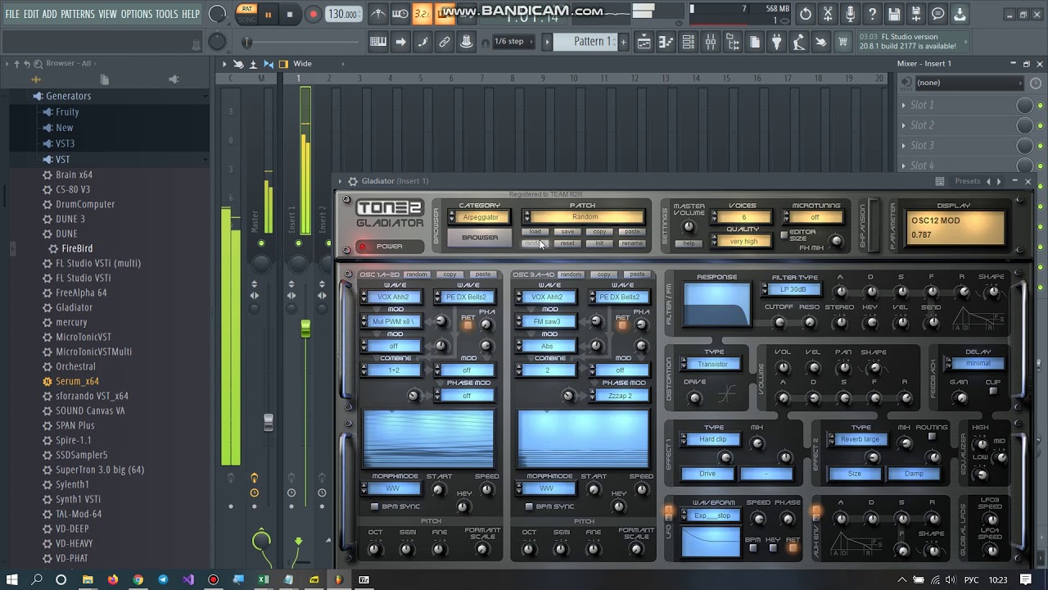The width and height of the screenshot is (1048, 590).
Task: Click patch save button in Gladiator
Action: pyautogui.click(x=567, y=232)
